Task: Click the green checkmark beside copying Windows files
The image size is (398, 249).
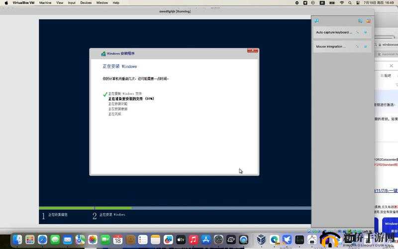Action: 105,94
